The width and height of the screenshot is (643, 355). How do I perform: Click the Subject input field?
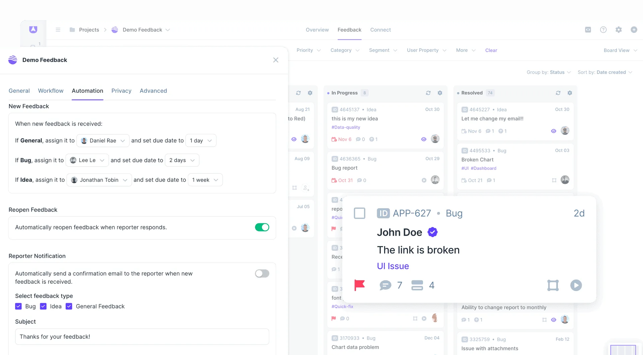[x=142, y=337]
